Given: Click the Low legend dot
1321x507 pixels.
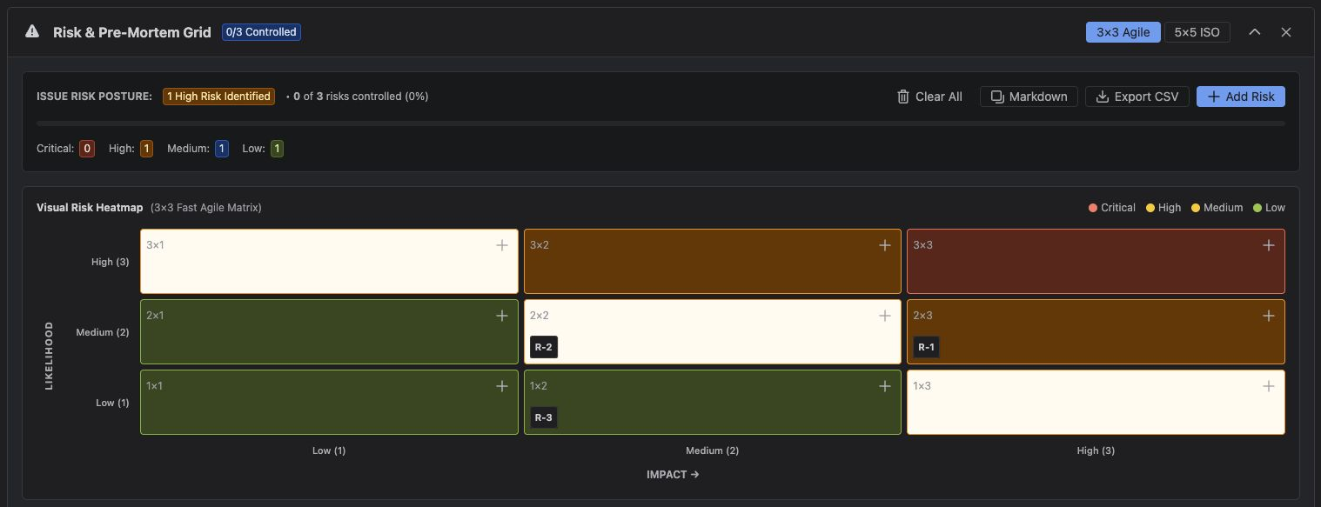Looking at the screenshot, I should [x=1257, y=208].
